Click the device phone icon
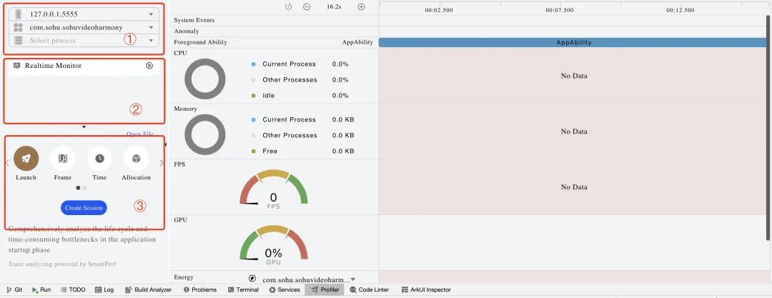 tap(18, 14)
